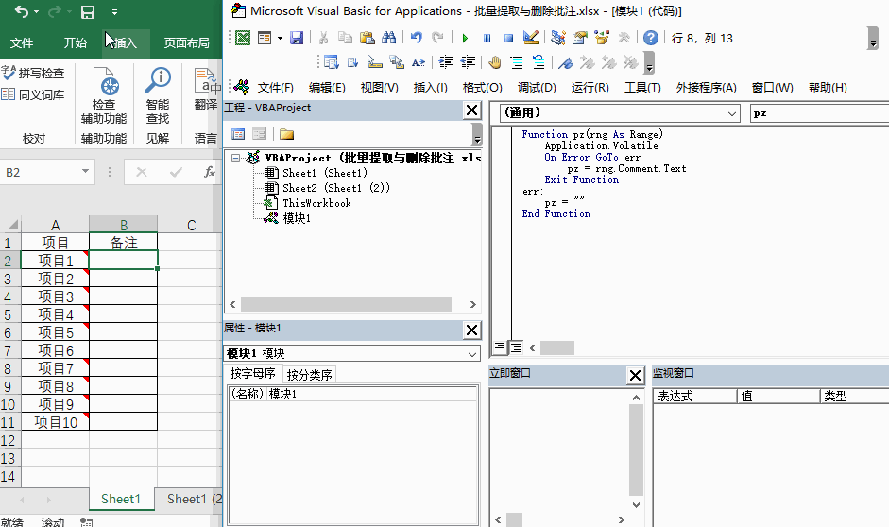
Task: Open 文件(F) menu in VBA editor
Action: coord(276,88)
